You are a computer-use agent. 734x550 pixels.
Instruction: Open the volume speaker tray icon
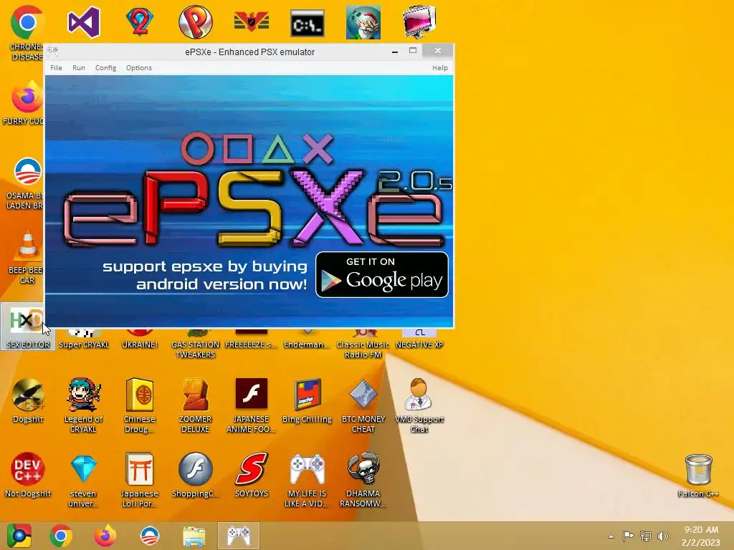(x=663, y=536)
